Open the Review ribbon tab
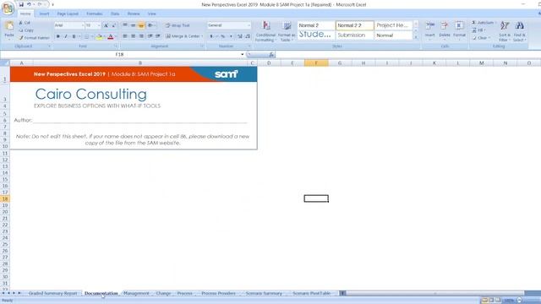 pyautogui.click(x=134, y=14)
